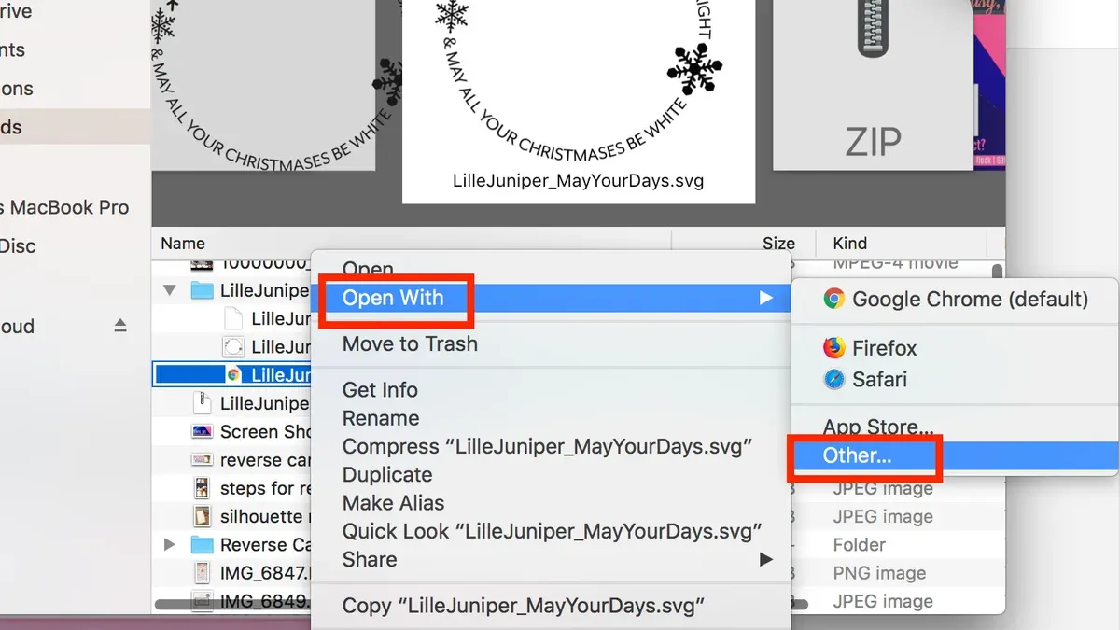1120x630 pixels.
Task: Click the silhouette file icon
Action: 202,516
